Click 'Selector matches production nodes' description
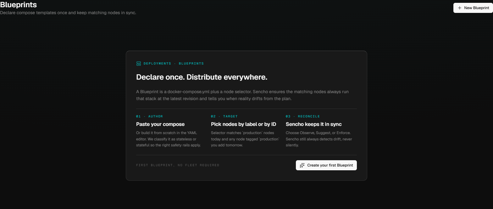 pyautogui.click(x=245, y=139)
